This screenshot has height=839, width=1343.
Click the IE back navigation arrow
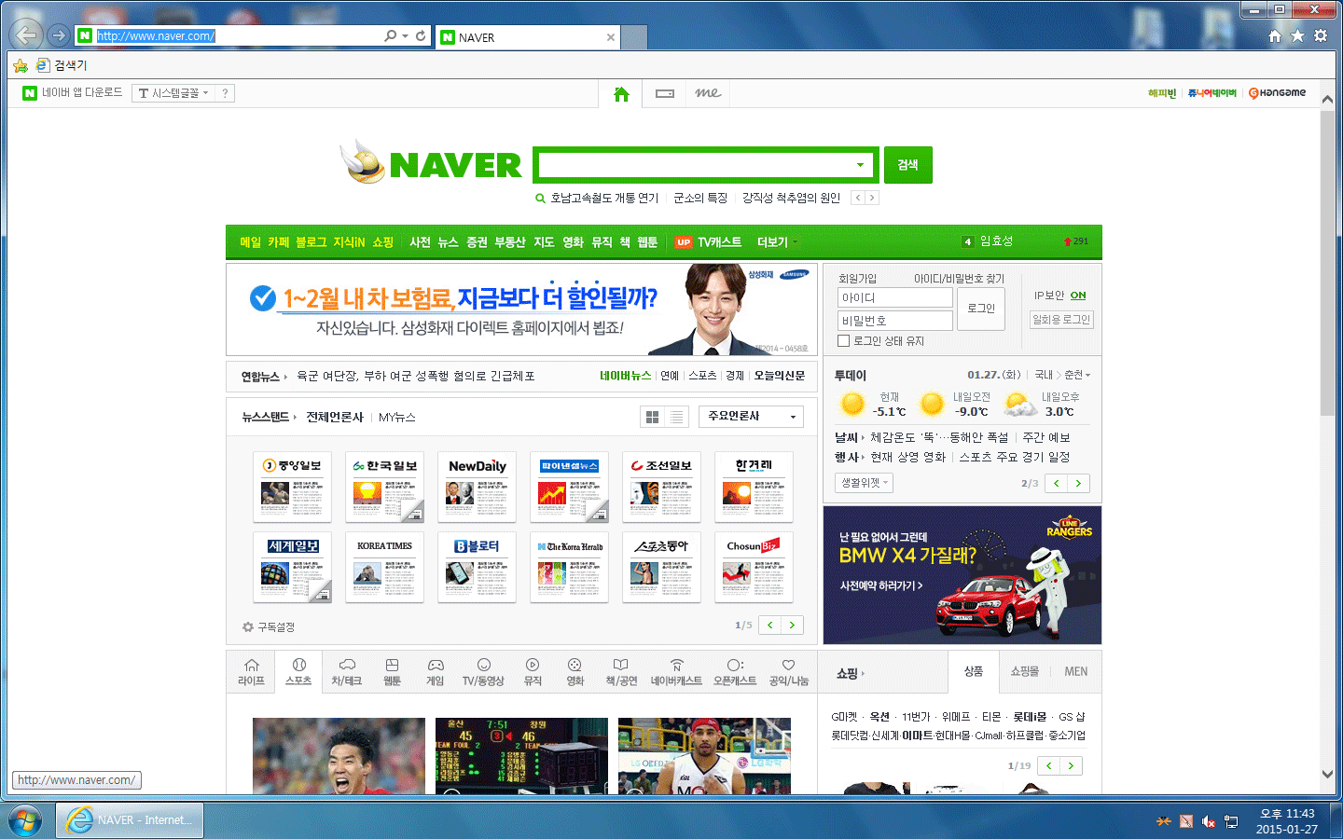[26, 35]
